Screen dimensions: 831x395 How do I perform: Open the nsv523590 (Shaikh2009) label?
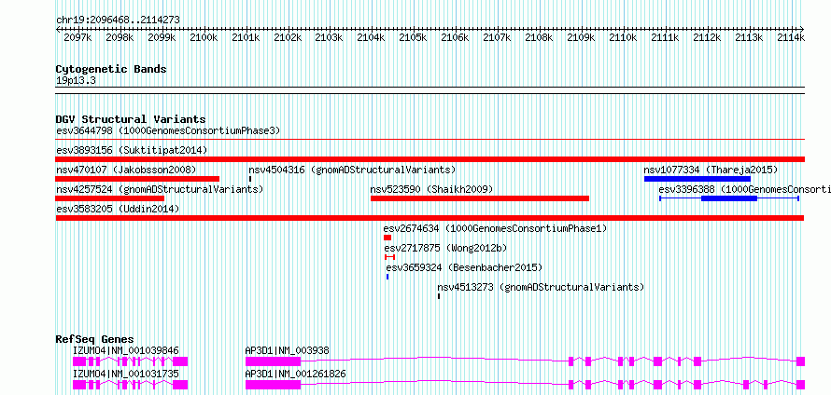coord(432,189)
